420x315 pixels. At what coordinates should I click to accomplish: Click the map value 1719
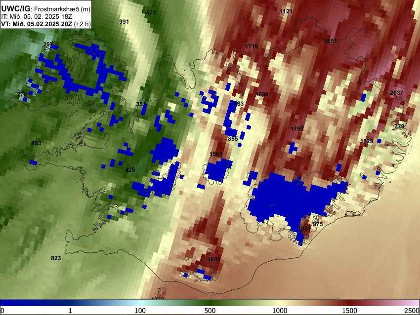click(252, 46)
